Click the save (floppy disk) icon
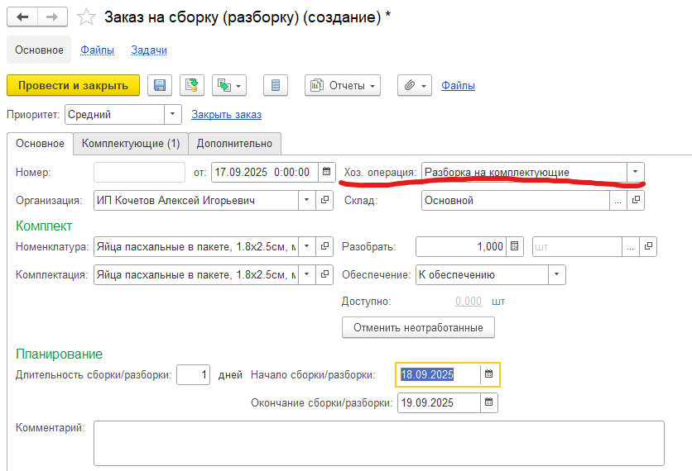 [x=160, y=85]
